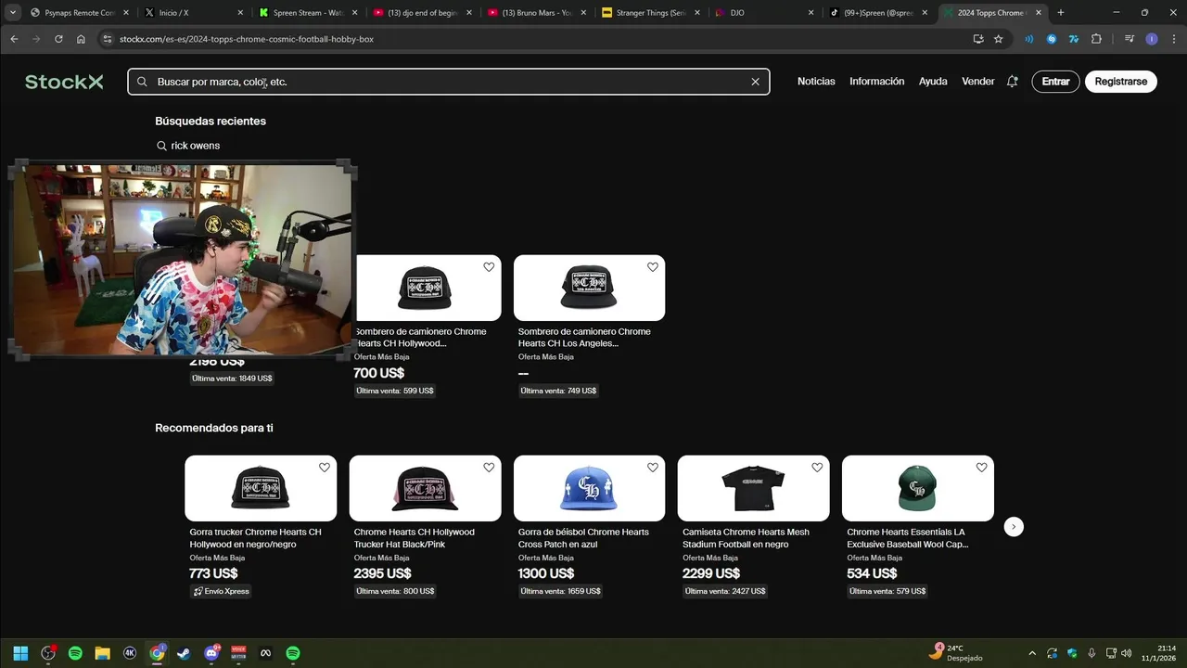Show hidden system tray icons
Screen dimensions: 1187x668
(1032, 653)
